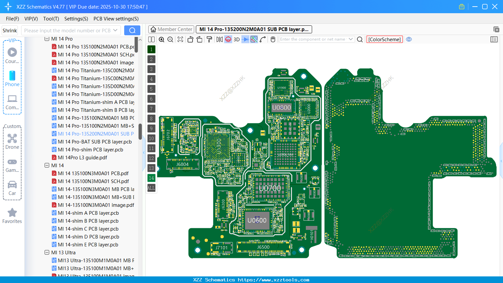Screen dimensions: 503x283
Task: Open the rotate left tool
Action: 191,39
